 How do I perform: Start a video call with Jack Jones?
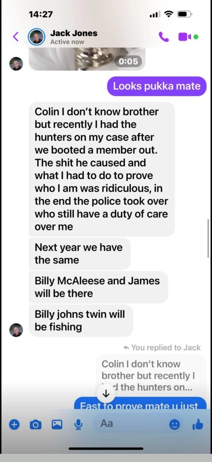tap(185, 37)
